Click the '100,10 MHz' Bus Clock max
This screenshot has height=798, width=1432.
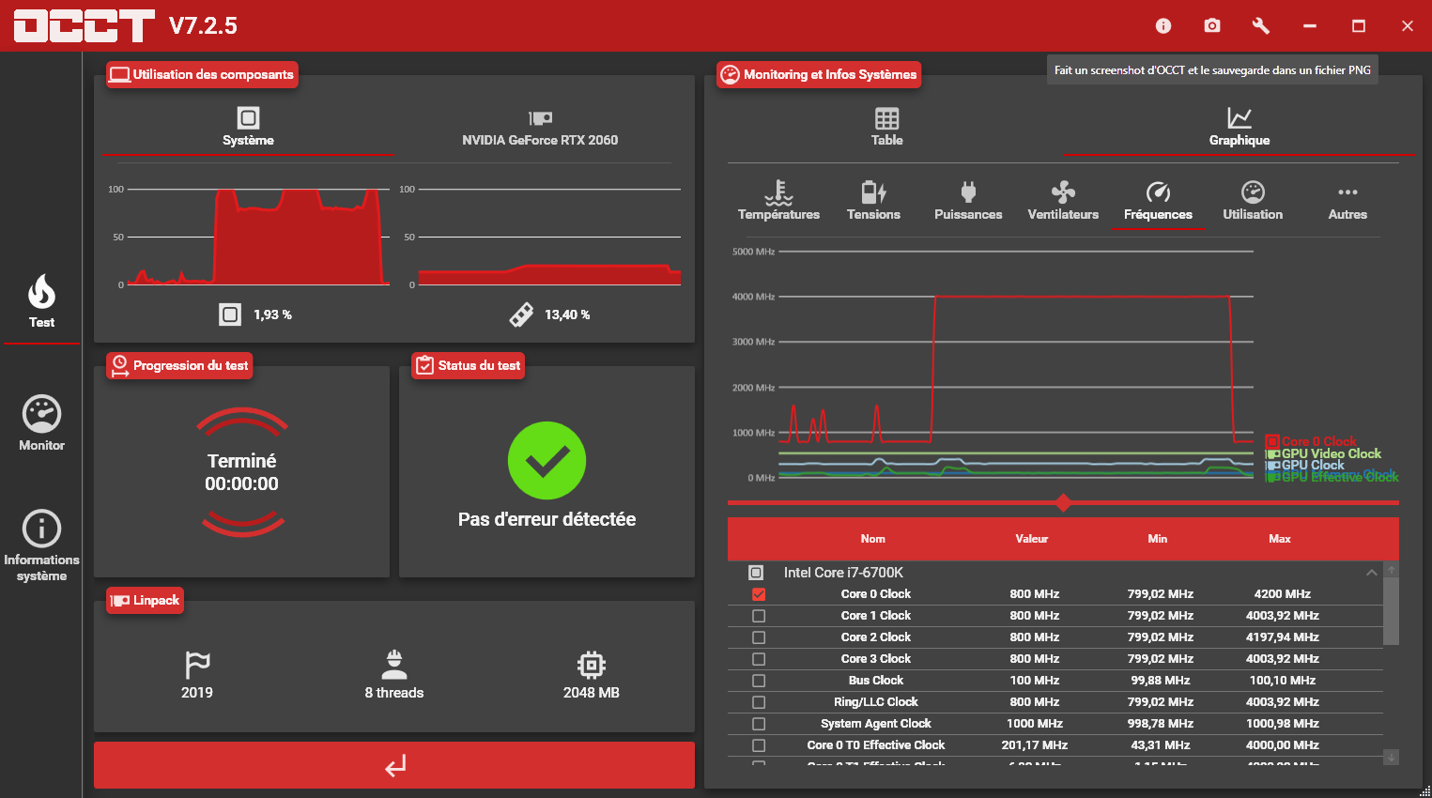coord(1283,681)
